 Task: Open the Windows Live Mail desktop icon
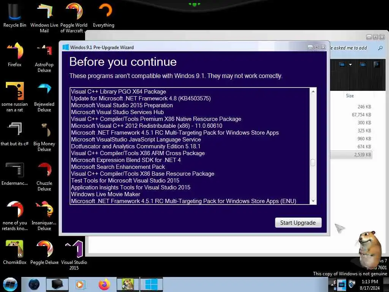tap(44, 17)
